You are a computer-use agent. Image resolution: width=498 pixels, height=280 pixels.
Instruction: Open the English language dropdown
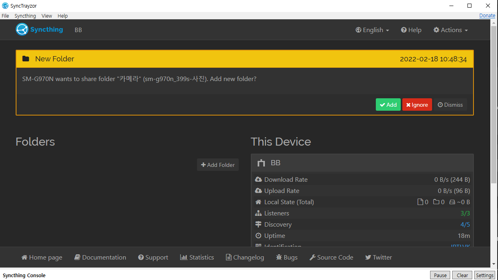(x=372, y=30)
